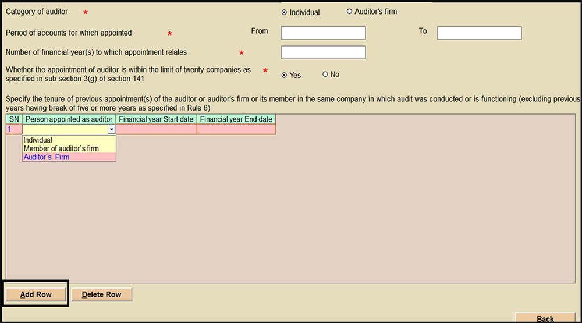Image resolution: width=582 pixels, height=323 pixels.
Task: Select row 1 via its SN cell
Action: tap(14, 129)
